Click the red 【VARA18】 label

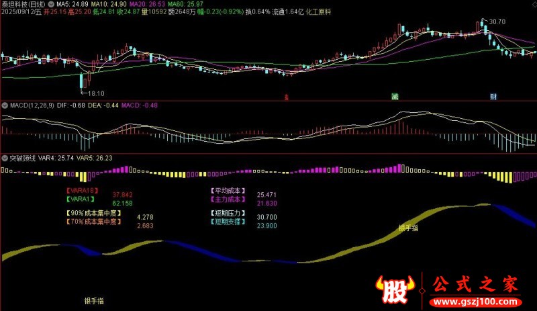[x=82, y=191]
